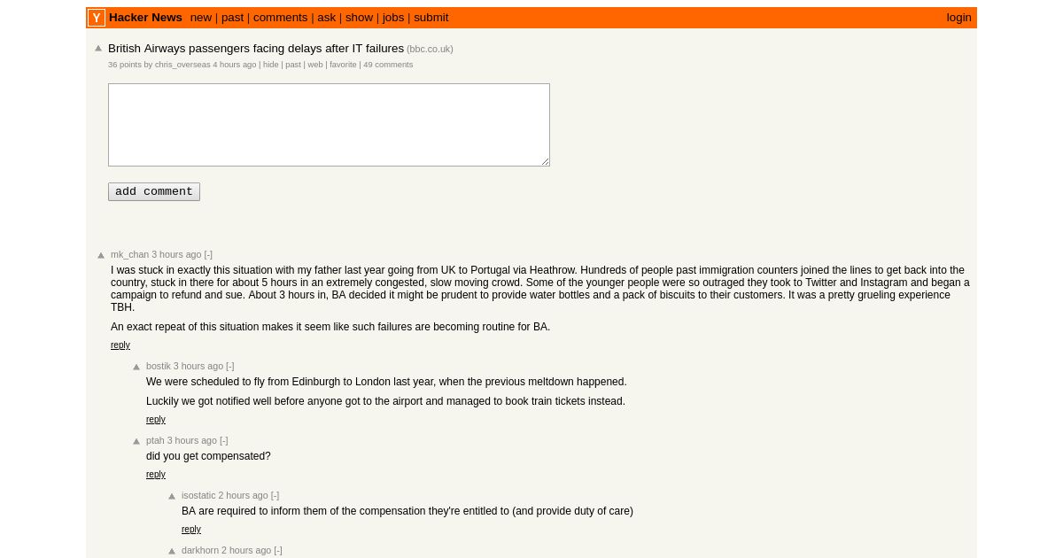The height and width of the screenshot is (558, 1063).
Task: Collapse bostik's comment with [-] toggle
Action: [230, 366]
